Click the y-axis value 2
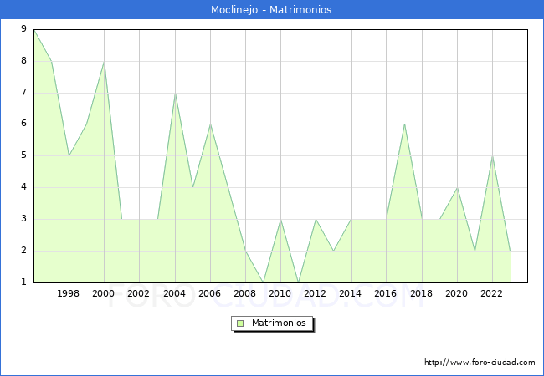Screen dimensions: 544x376 point(23,251)
